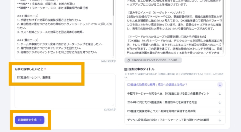Screen dimensions: 241x132
Task: Click the 提案記事のタイトル heading icon
Action: pyautogui.click(x=126, y=69)
